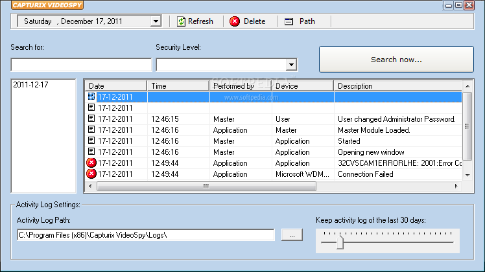Image resolution: width=485 pixels, height=272 pixels.
Task: Click horizontal scrollbar right arrow
Action: (456, 186)
